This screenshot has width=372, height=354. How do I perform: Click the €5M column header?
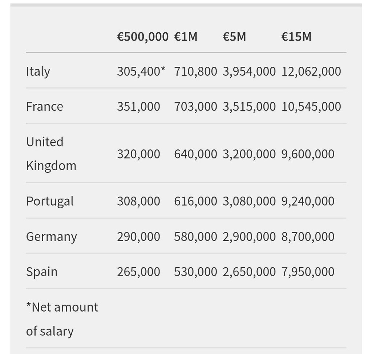tap(234, 37)
